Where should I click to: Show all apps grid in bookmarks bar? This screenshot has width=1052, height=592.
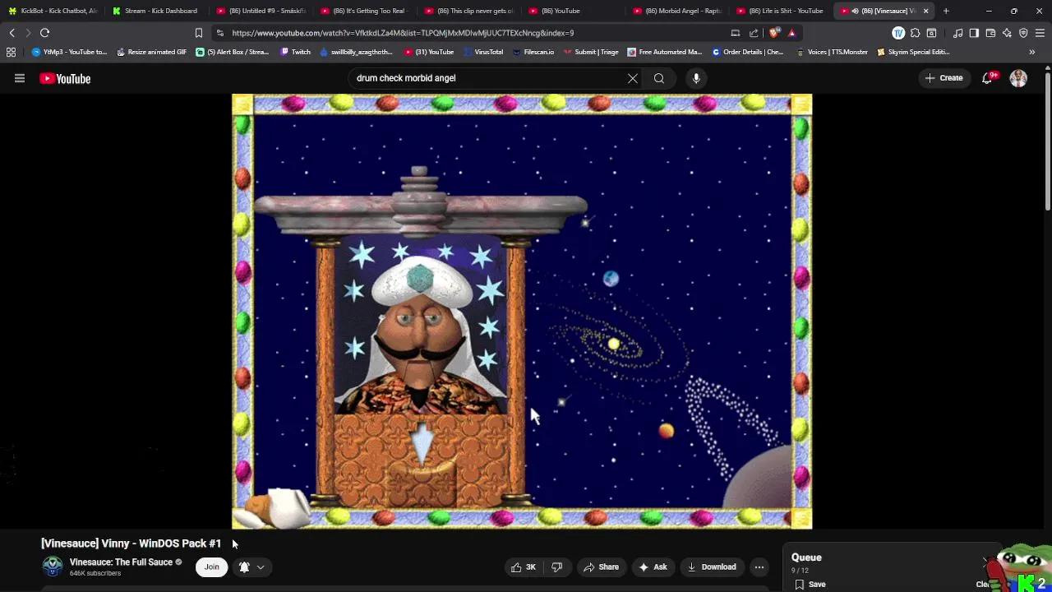click(x=11, y=52)
